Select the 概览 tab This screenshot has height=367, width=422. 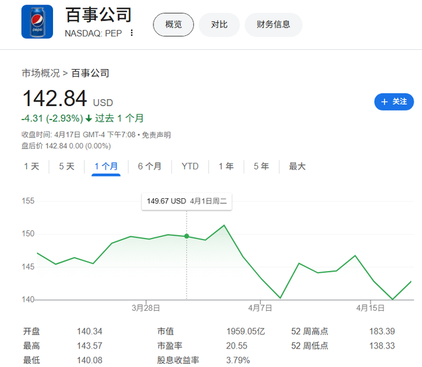tap(173, 24)
